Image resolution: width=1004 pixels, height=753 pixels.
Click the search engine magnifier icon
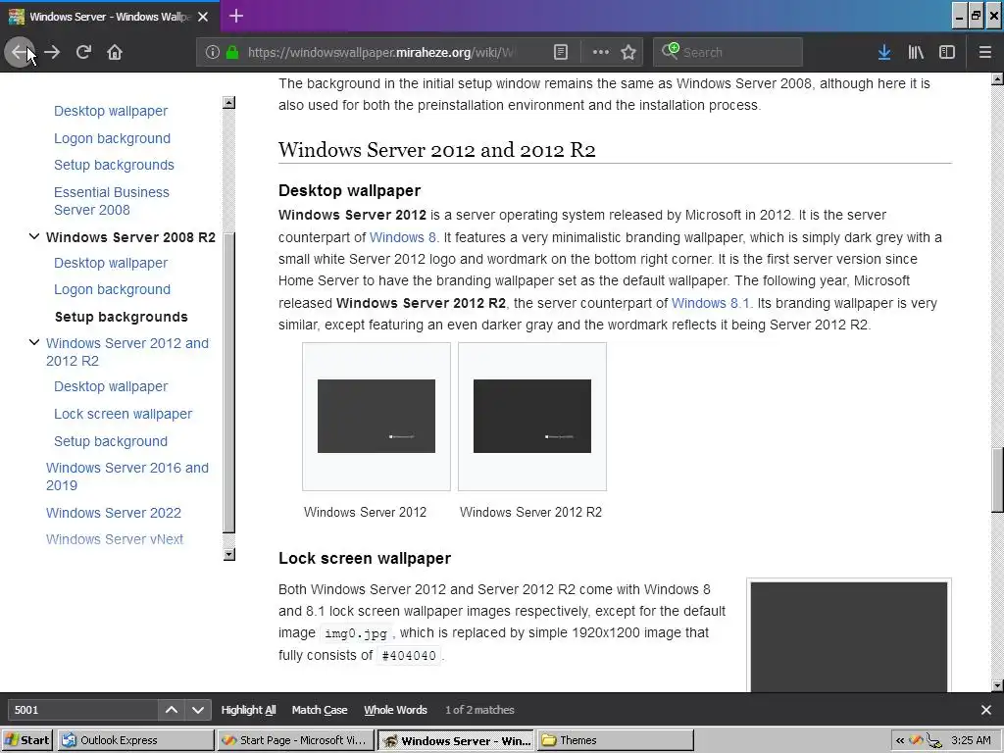click(670, 51)
